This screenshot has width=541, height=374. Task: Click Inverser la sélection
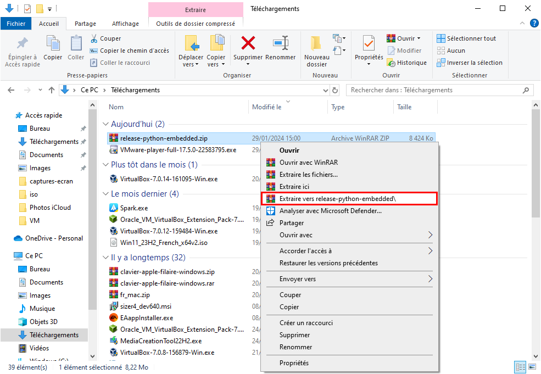[x=469, y=63]
